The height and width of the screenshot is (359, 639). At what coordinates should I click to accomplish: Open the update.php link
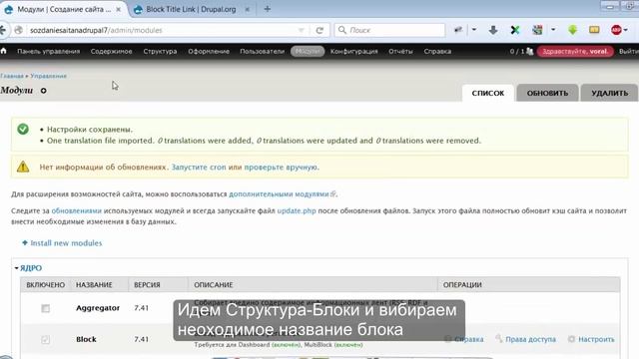click(297, 210)
